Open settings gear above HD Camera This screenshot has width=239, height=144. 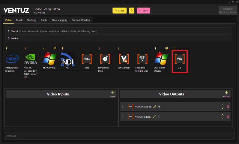55,48
